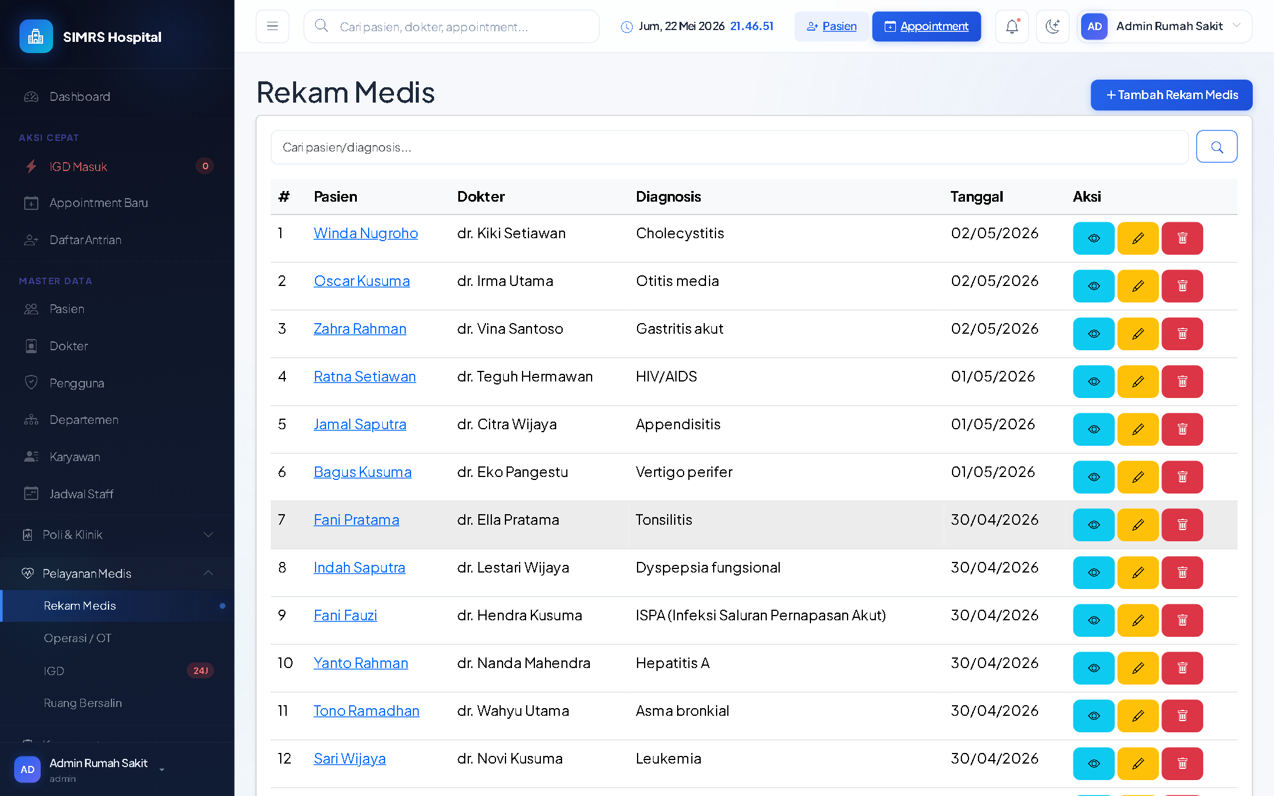
Task: View Fani Pratama's Tonsilitis record
Action: click(x=1094, y=525)
